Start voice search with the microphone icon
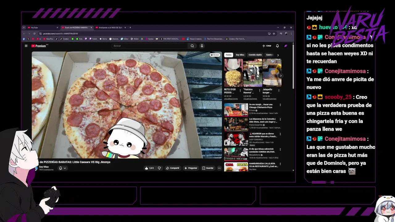395x222 pixels. 202,46
